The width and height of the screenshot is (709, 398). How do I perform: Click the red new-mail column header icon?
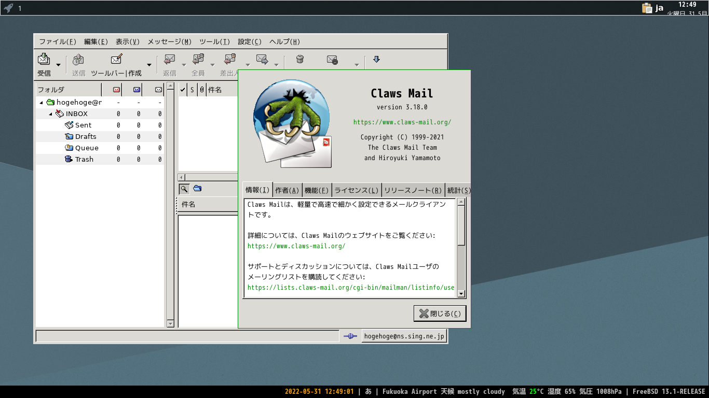click(x=116, y=90)
